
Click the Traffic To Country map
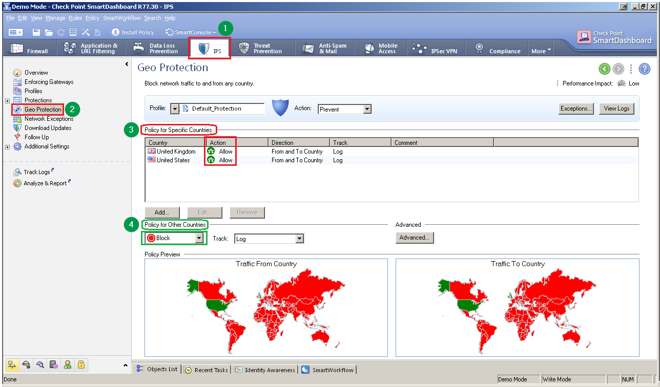point(518,307)
